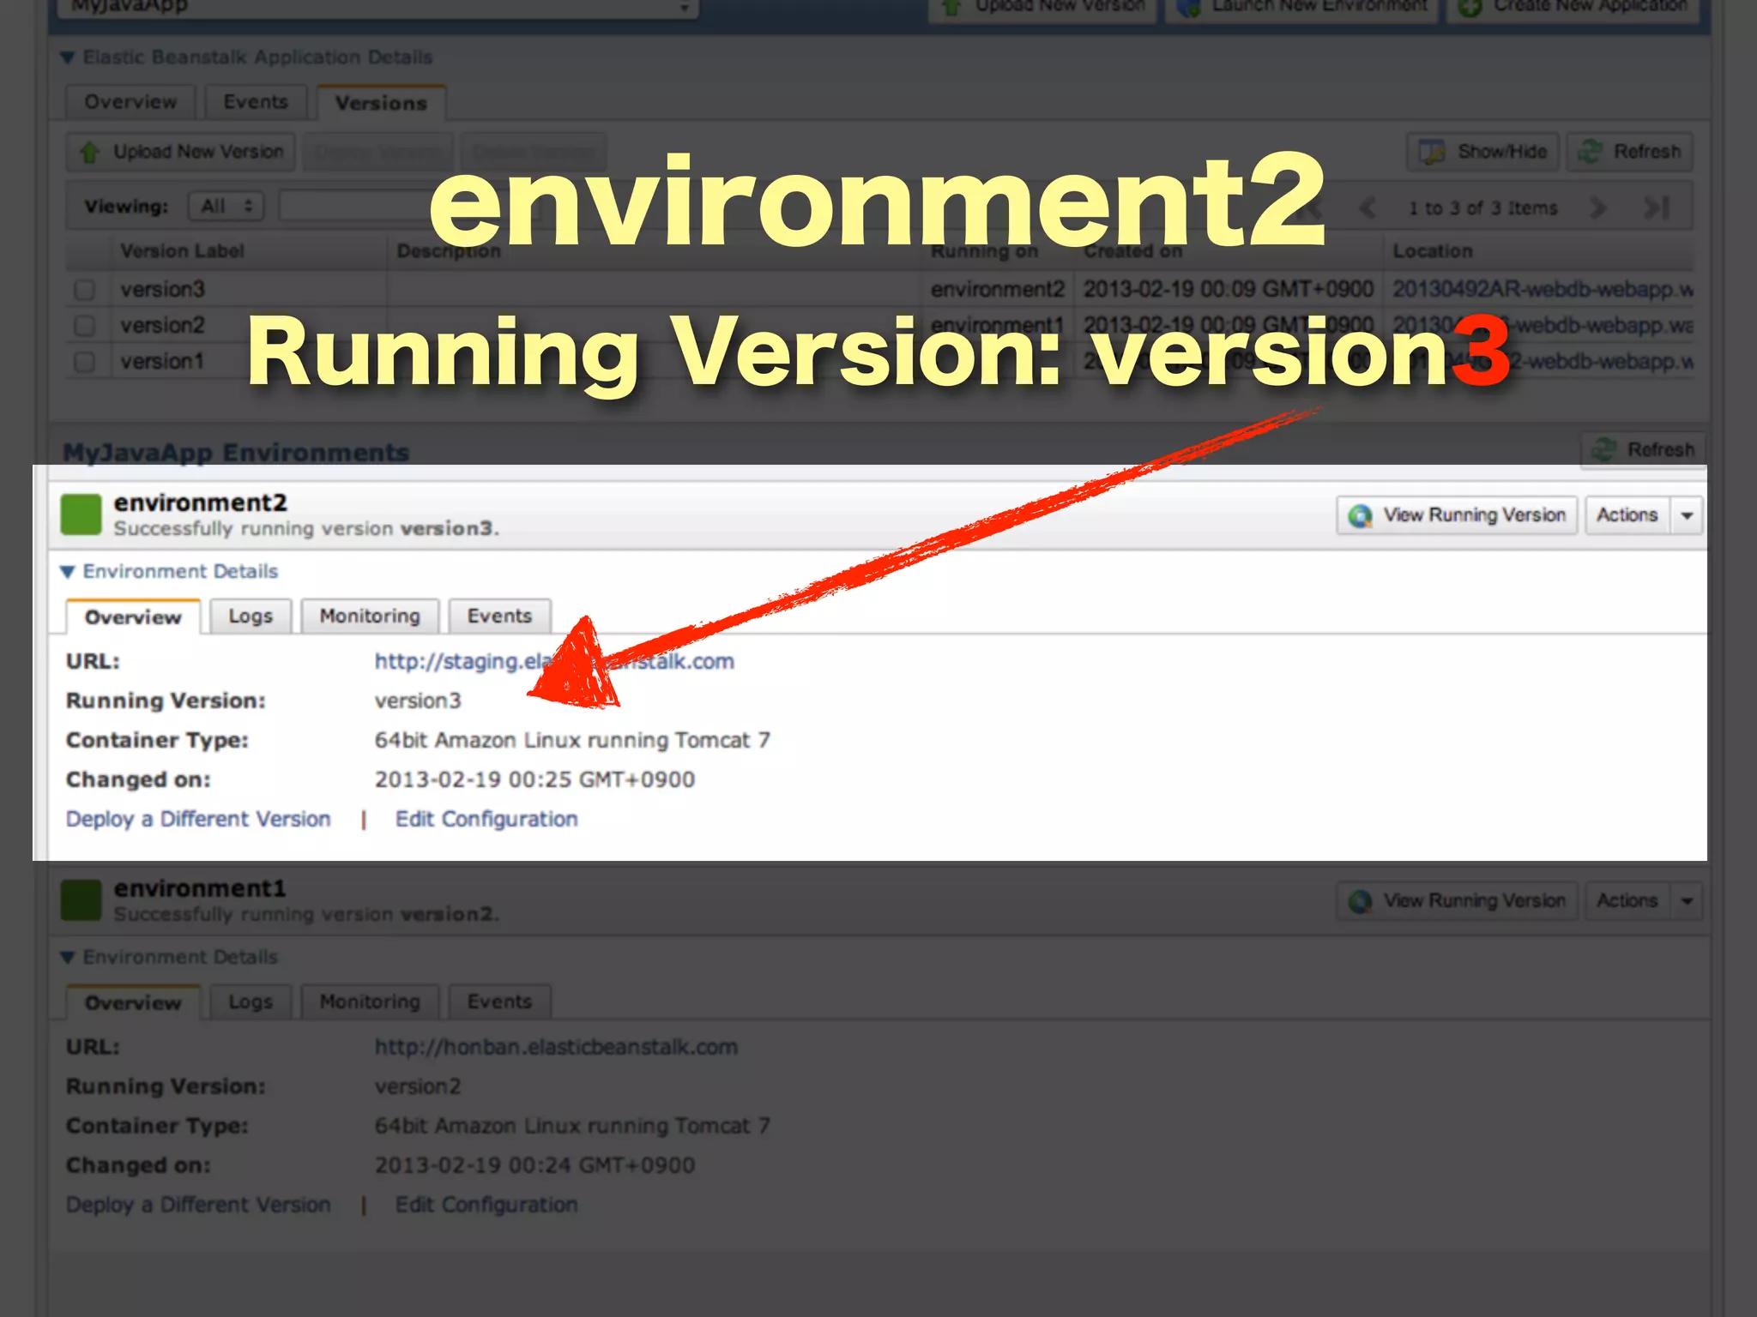
Task: Click version1 label in versions table
Action: [x=162, y=361]
